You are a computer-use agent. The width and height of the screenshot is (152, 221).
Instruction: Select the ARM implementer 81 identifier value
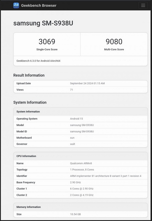point(106,176)
